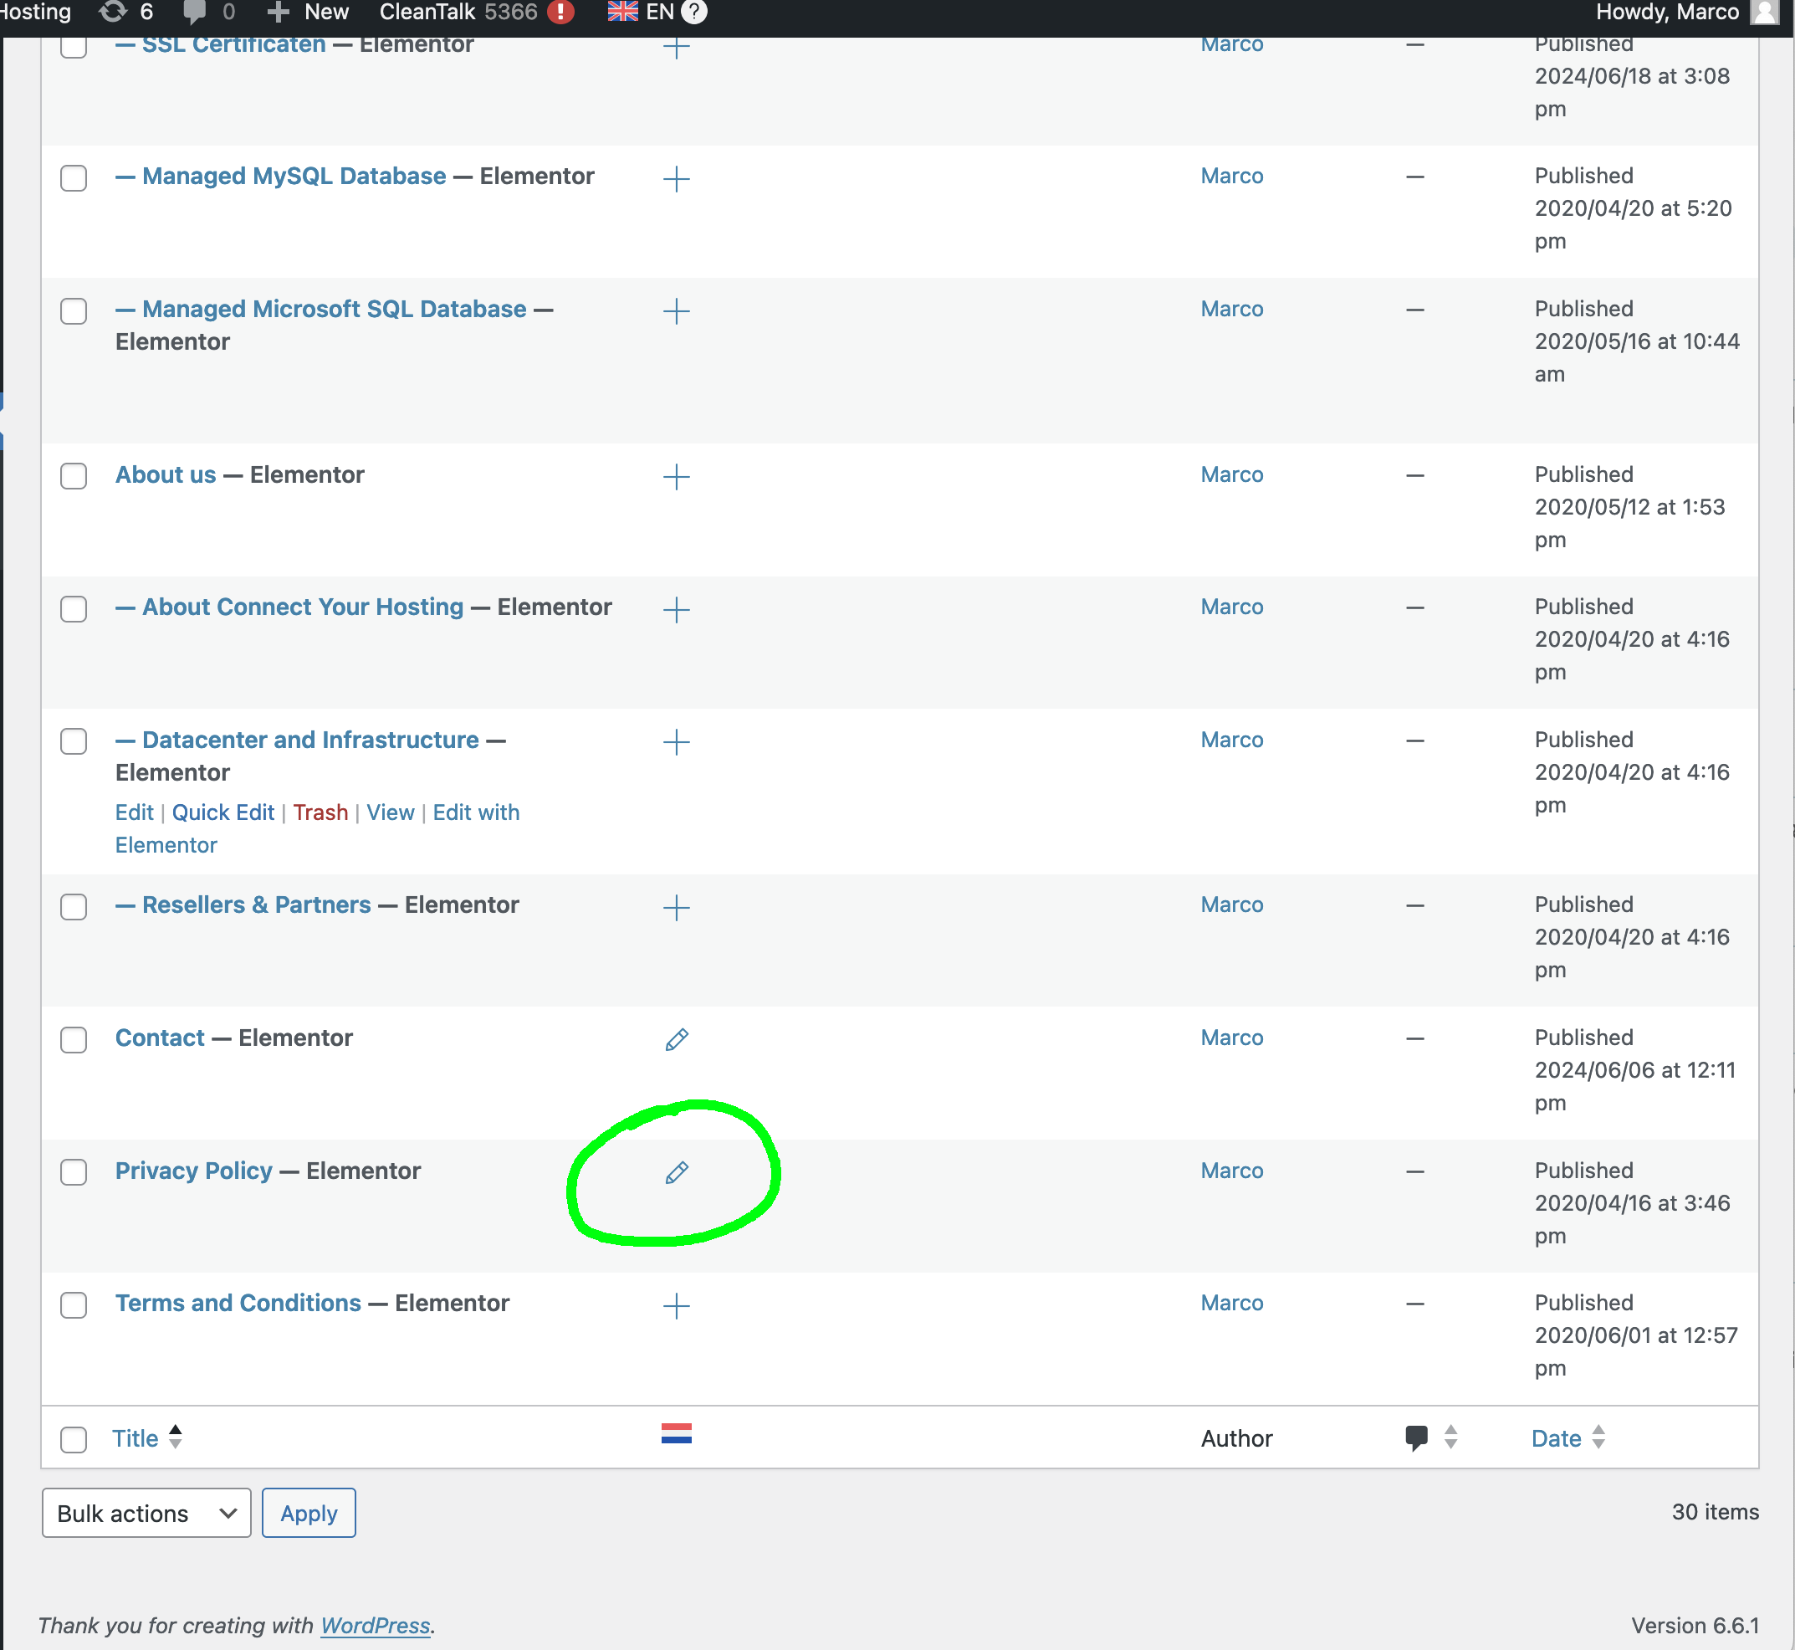The width and height of the screenshot is (1795, 1650).
Task: Select checkbox for Resellers & Partners row
Action: tap(74, 906)
